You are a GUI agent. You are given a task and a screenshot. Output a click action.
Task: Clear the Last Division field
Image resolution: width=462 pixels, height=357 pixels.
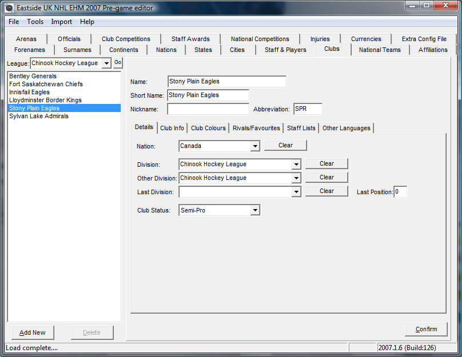point(326,191)
